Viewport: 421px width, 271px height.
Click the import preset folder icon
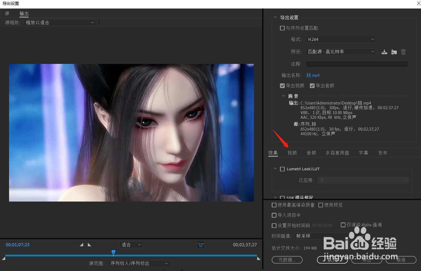[394, 52]
